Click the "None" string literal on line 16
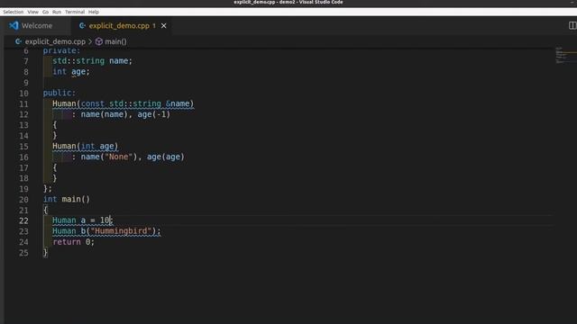This screenshot has height=324, width=577. tap(118, 157)
